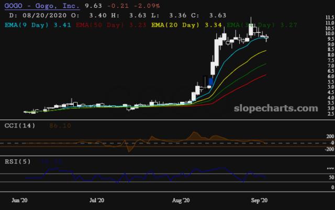The width and height of the screenshot is (335, 210).
Task: Select the EMA(50 Day) red legend label
Action: (111, 25)
